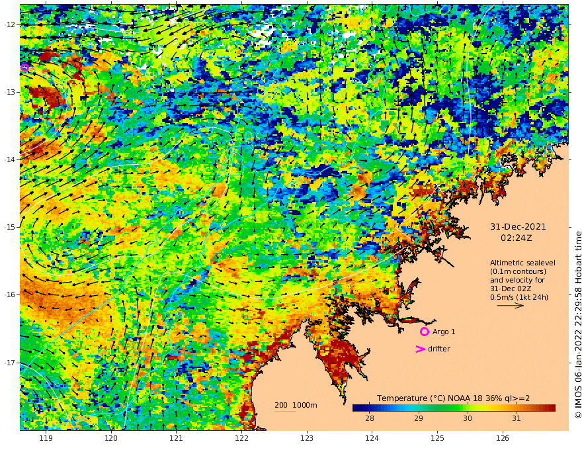Click the magenta Argo 1 legend circle

[424, 332]
